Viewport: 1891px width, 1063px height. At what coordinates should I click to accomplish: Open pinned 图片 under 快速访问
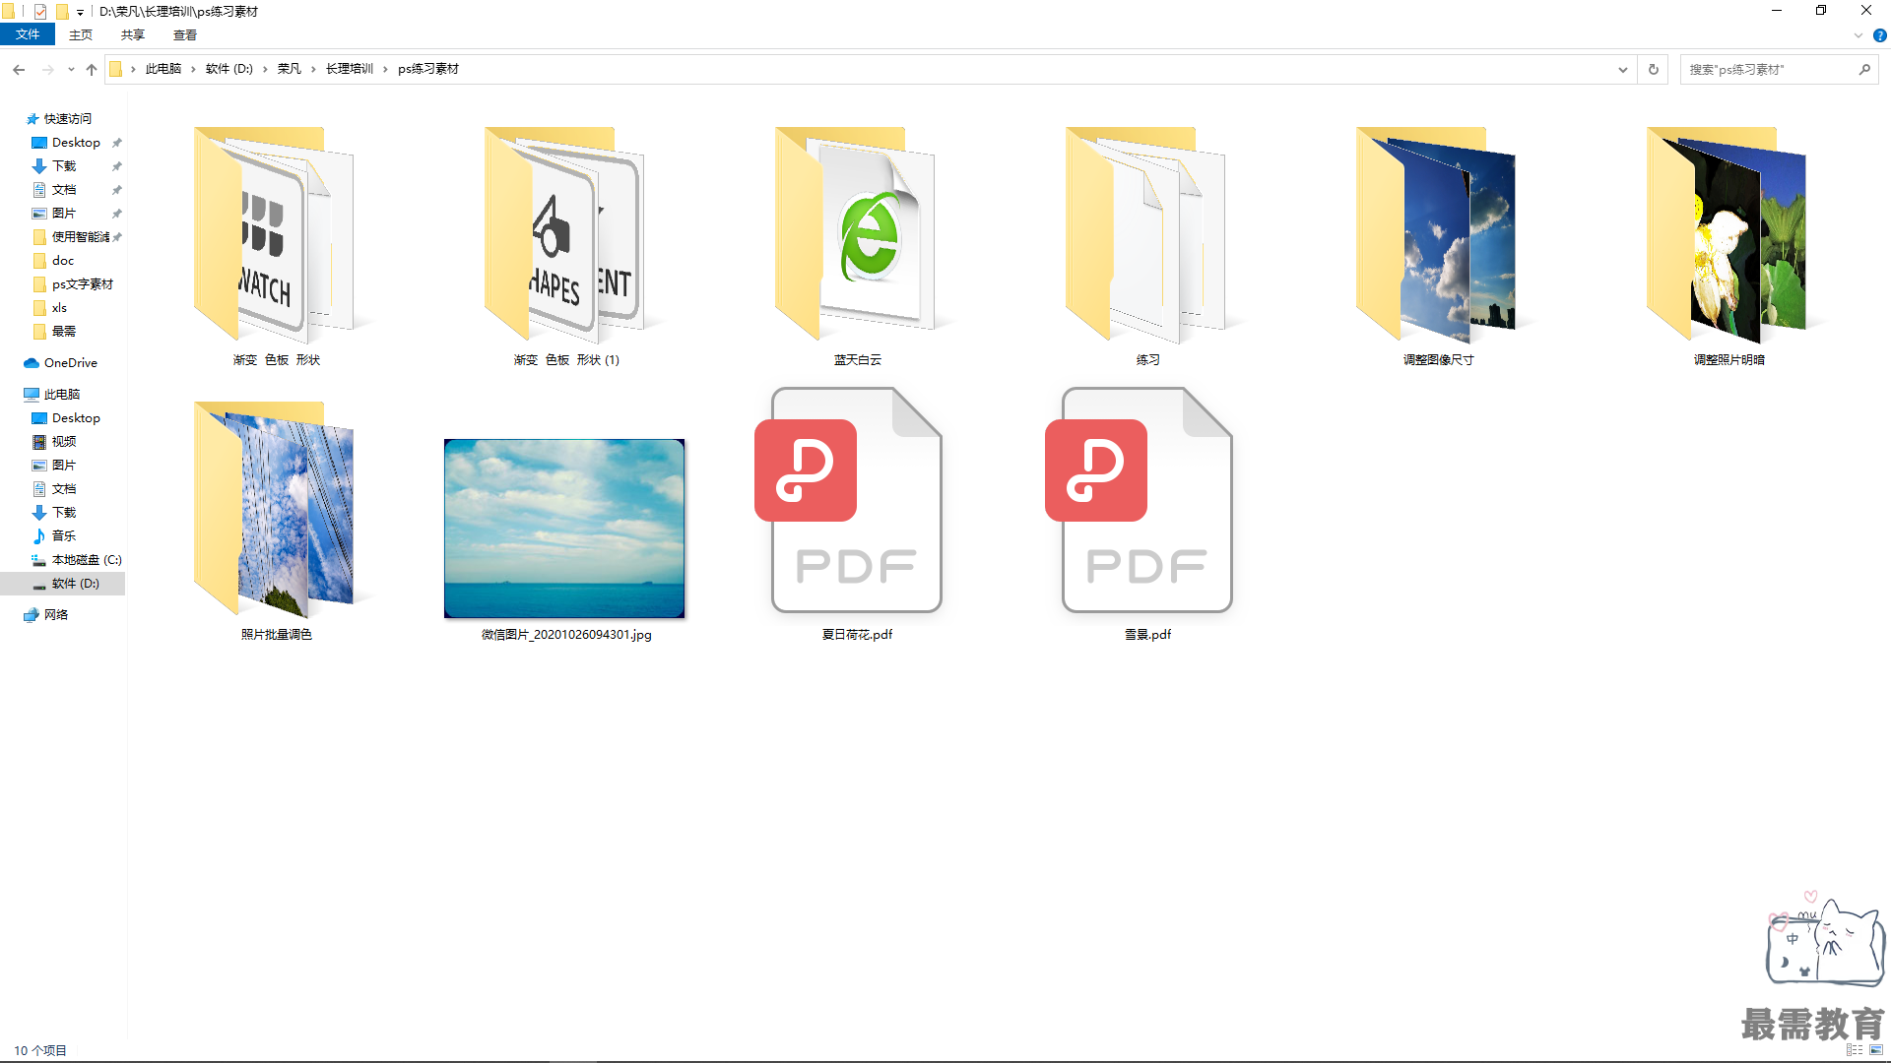[64, 214]
